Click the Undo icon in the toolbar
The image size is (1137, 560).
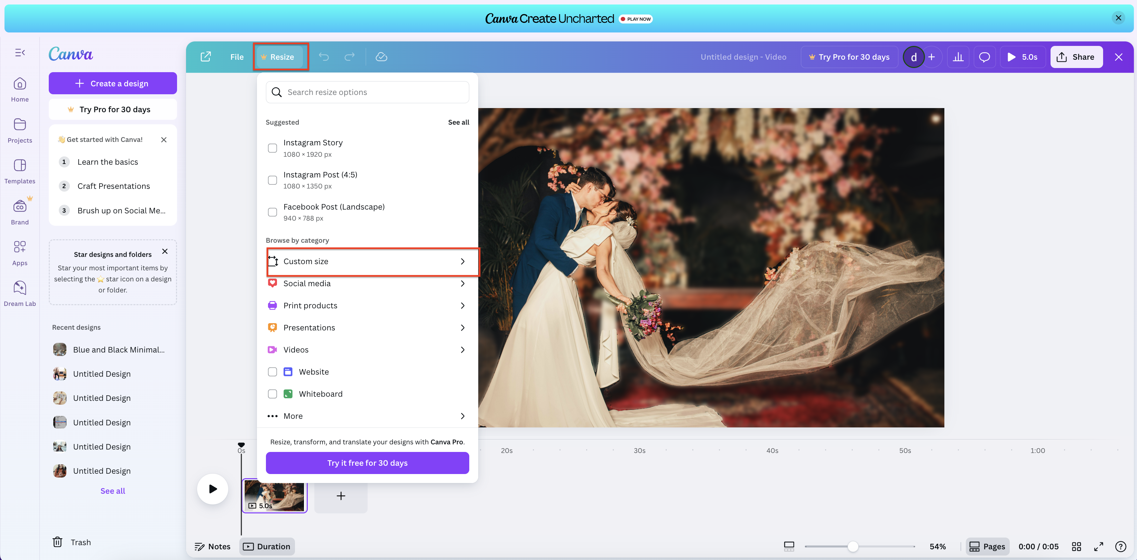pos(324,56)
